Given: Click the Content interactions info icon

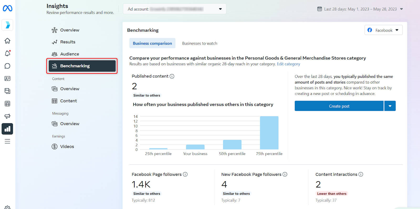Looking at the screenshot, I should [361, 174].
